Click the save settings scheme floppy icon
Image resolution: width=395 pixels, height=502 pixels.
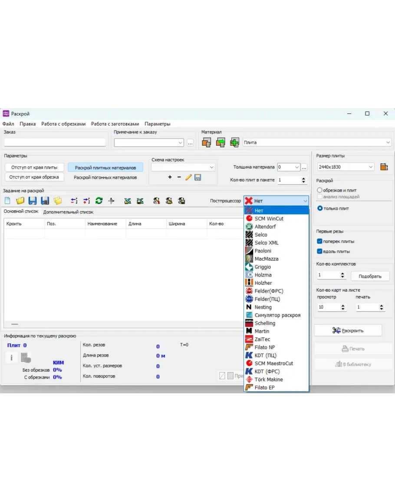[x=197, y=177]
